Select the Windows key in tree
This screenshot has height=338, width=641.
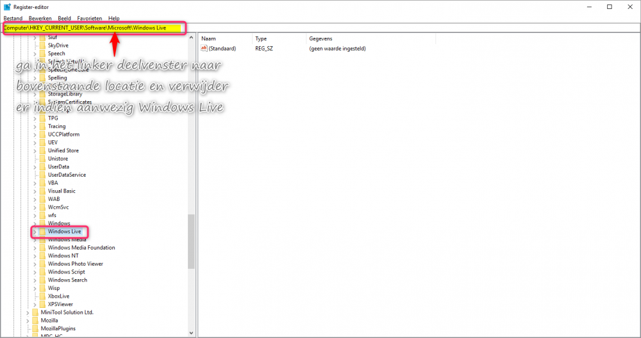point(59,223)
